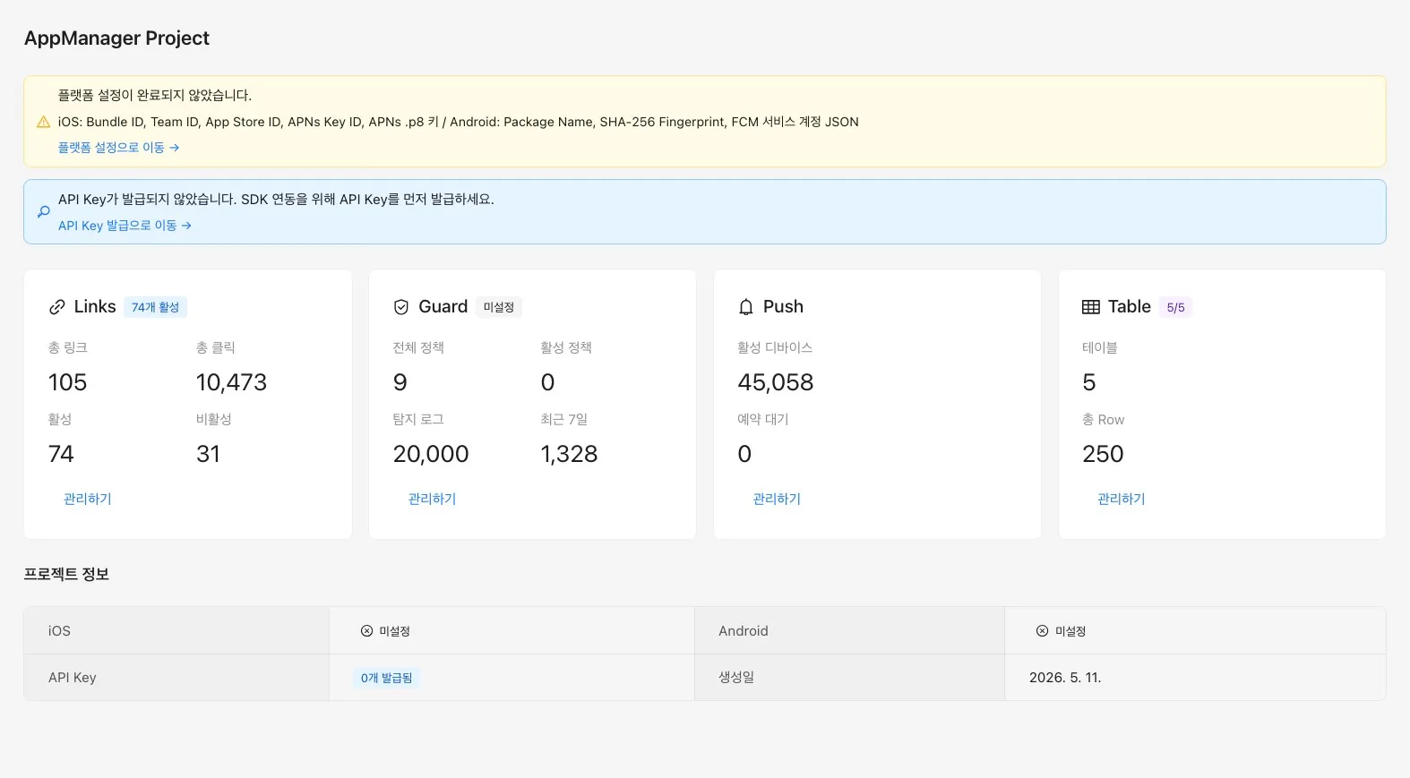Click total links value 105
Viewport: 1410px width, 778px height.
pos(68,383)
